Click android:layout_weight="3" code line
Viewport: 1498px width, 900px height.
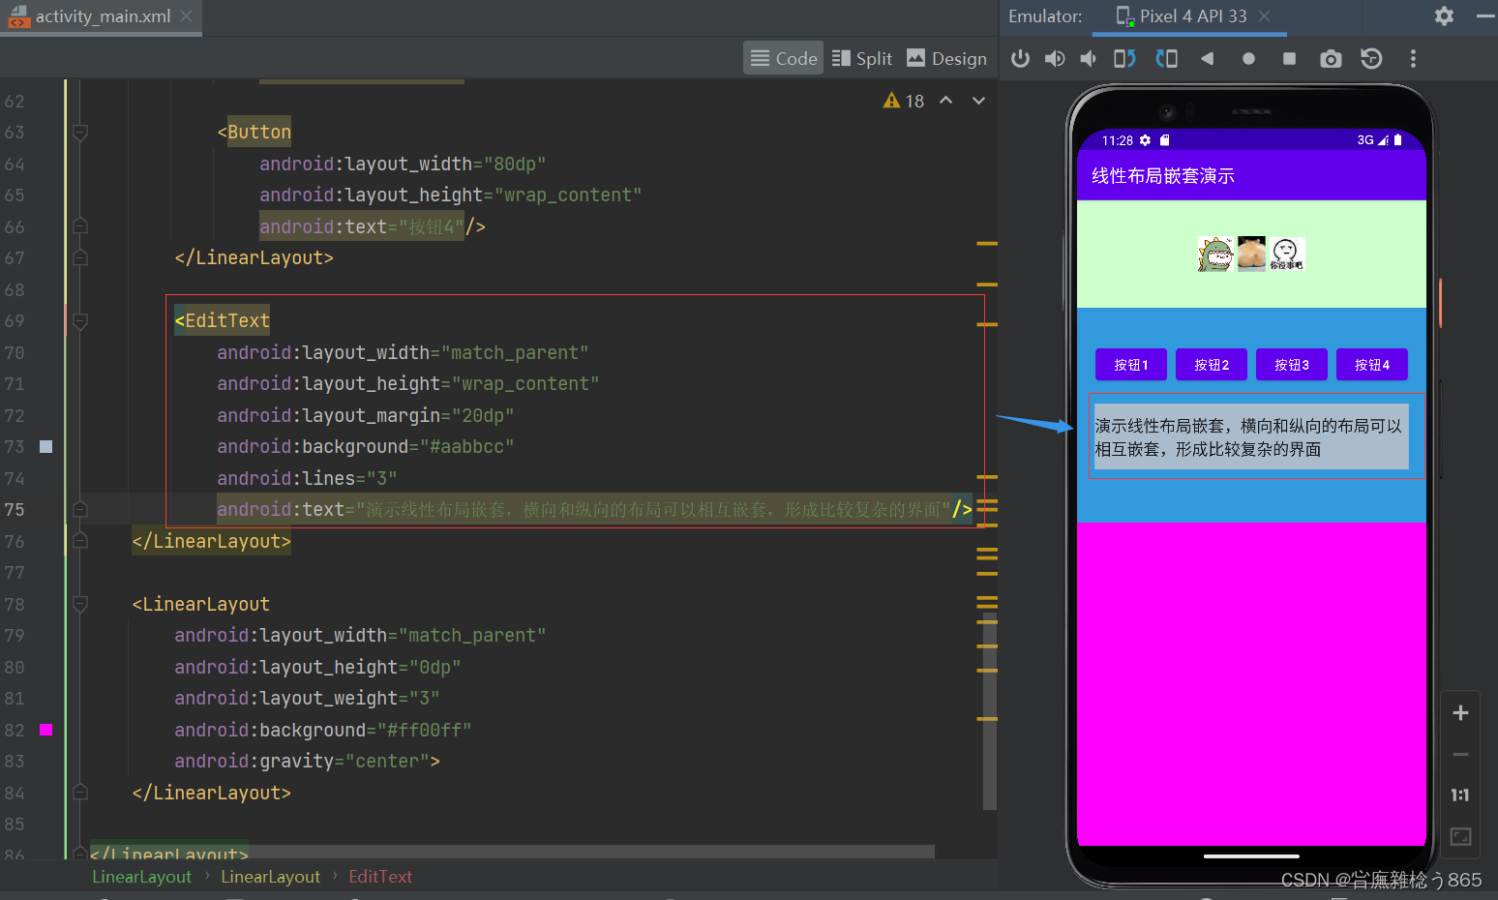[x=307, y=698]
